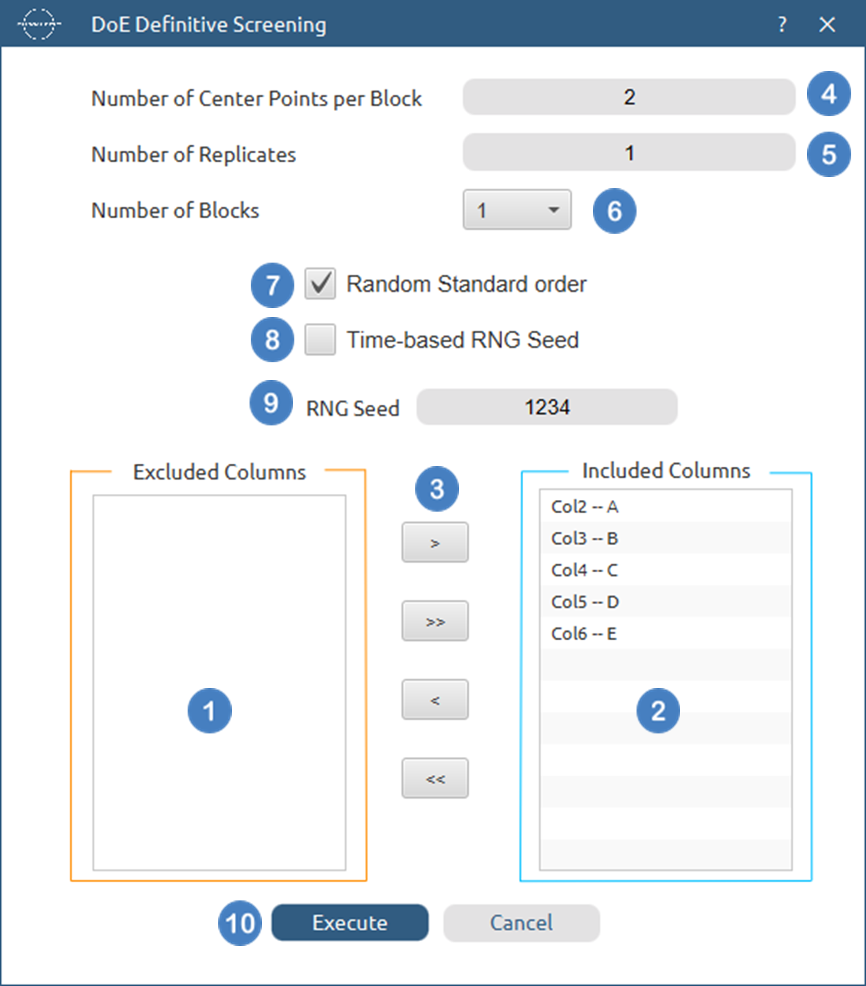Screen dimensions: 866x986
Task: Edit the RNG Seed value
Action: [x=546, y=407]
